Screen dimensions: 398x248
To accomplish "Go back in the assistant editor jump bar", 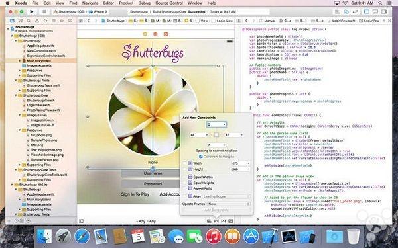I will tap(246, 21).
